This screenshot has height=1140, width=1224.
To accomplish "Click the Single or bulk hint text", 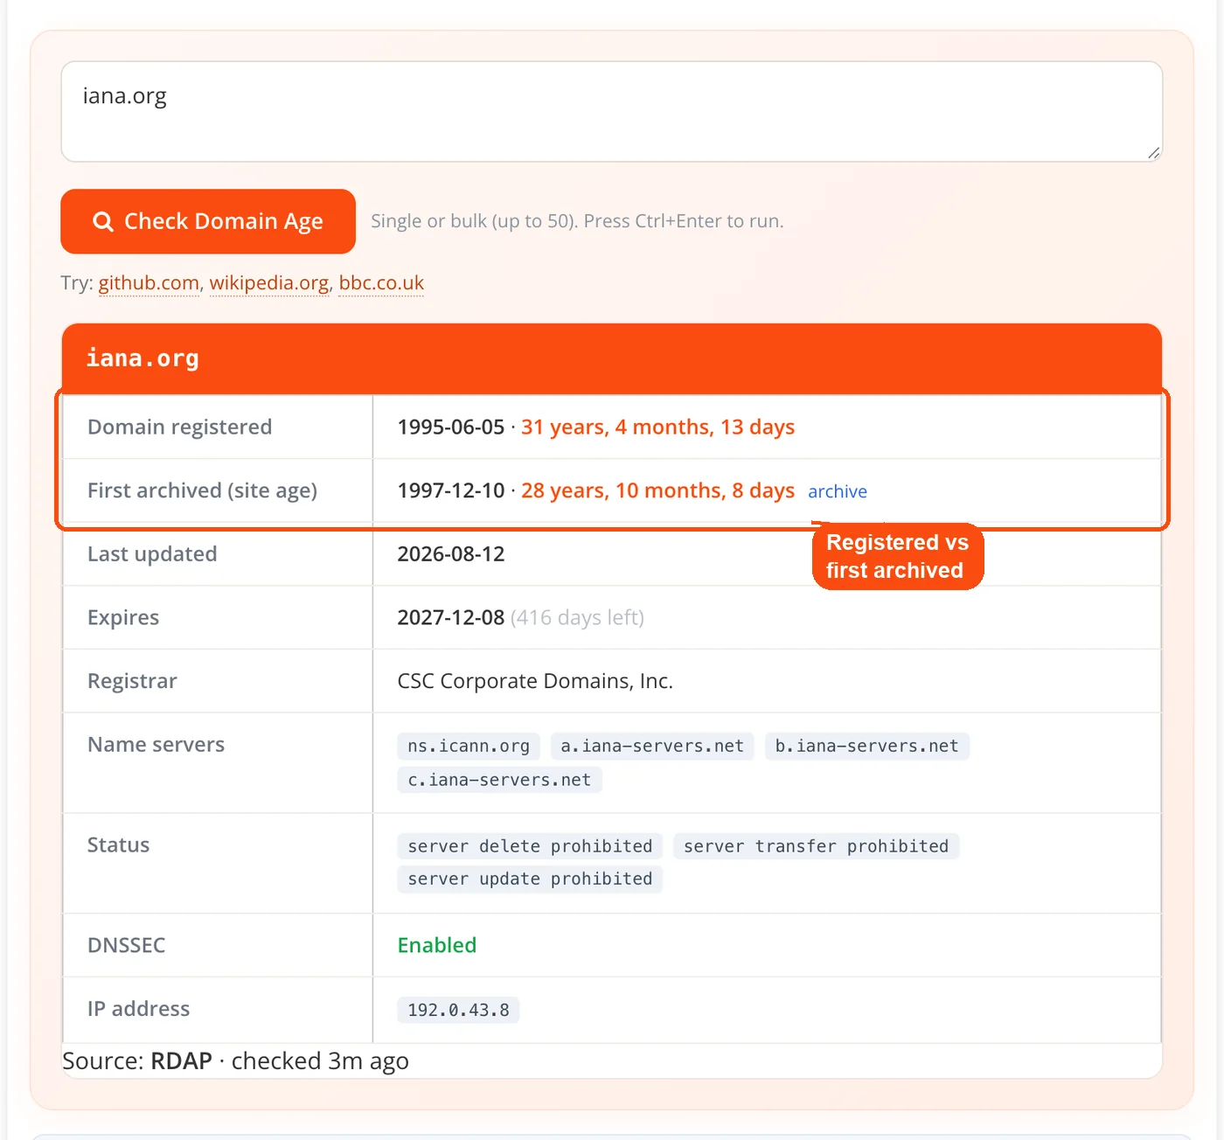I will (577, 221).
